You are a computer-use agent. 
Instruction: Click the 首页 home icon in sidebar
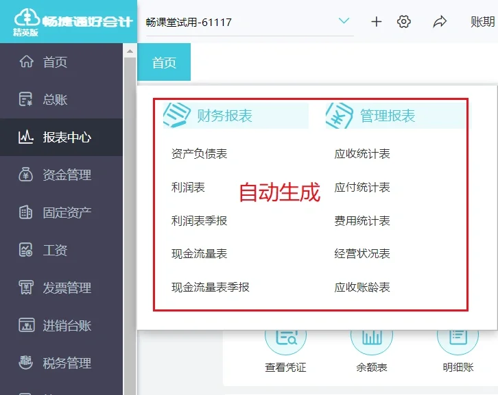click(x=26, y=62)
